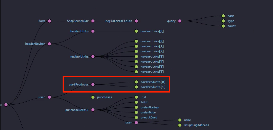Toggle the query node circle
The width and height of the screenshot is (273, 130).
point(180,21)
